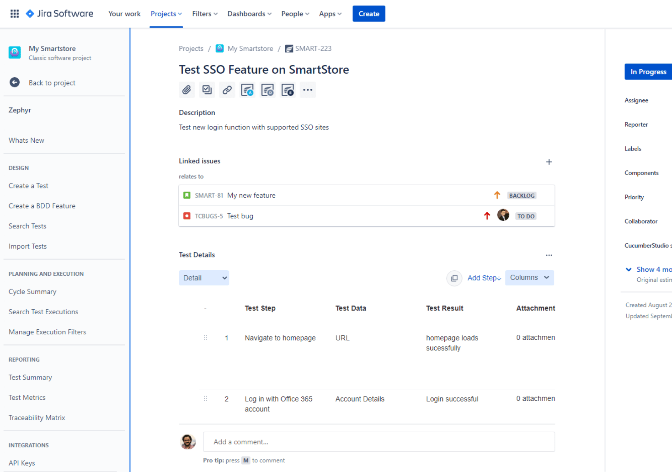Expand Show 4 more fields
Screen dimensions: 672x472
click(649, 269)
